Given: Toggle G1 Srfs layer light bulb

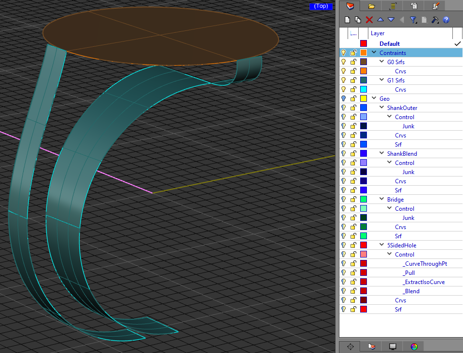Looking at the screenshot, I should [344, 80].
